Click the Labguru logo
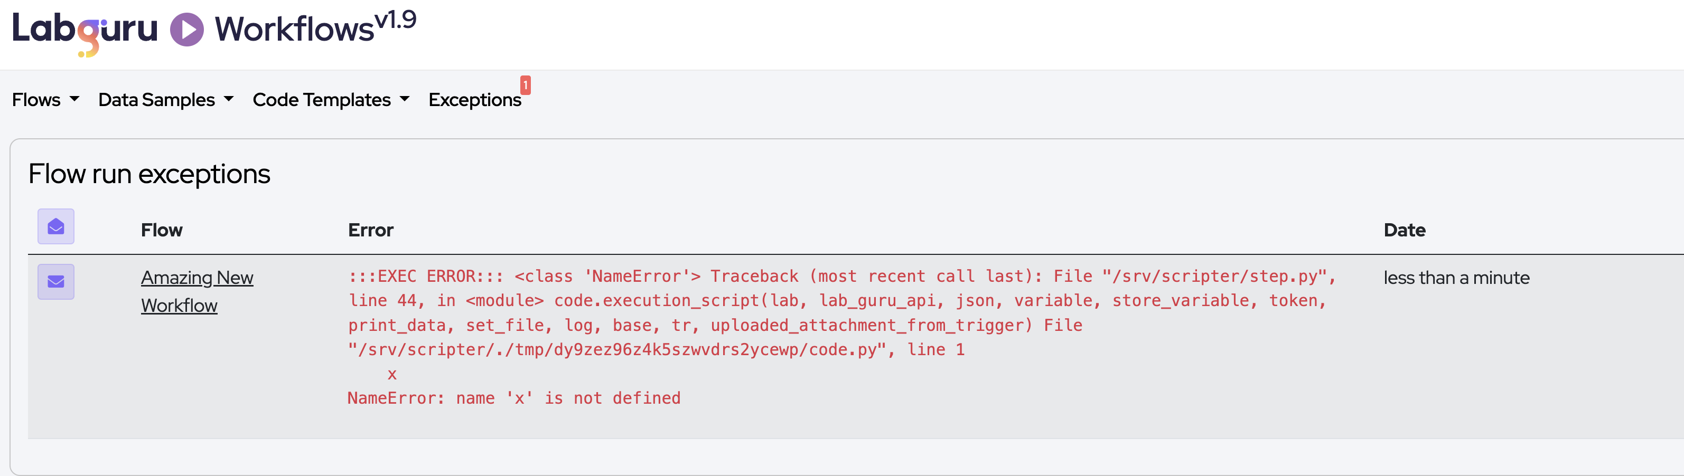This screenshot has height=476, width=1684. pyautogui.click(x=85, y=31)
